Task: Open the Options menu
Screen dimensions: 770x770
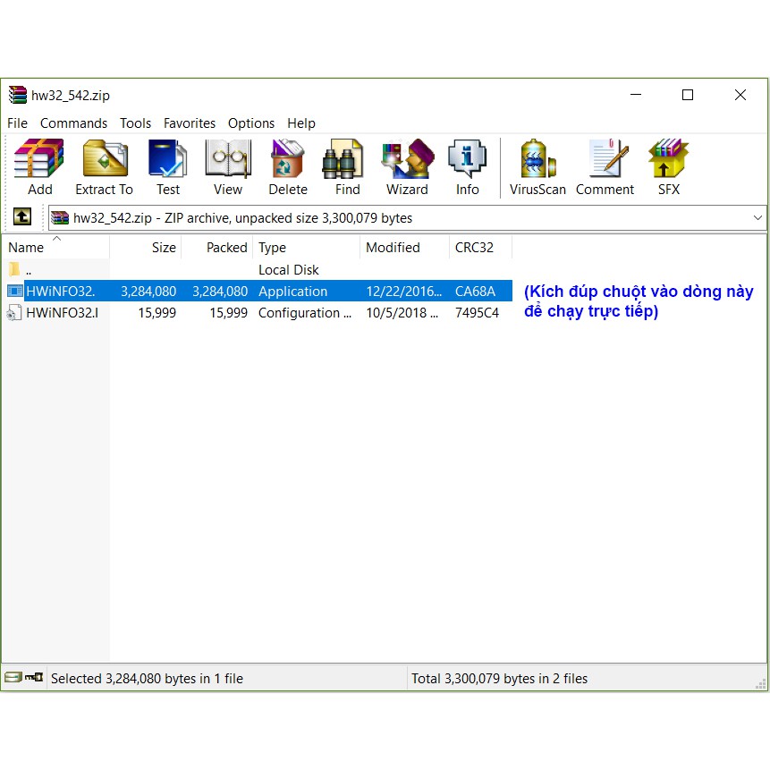Action: [x=250, y=123]
